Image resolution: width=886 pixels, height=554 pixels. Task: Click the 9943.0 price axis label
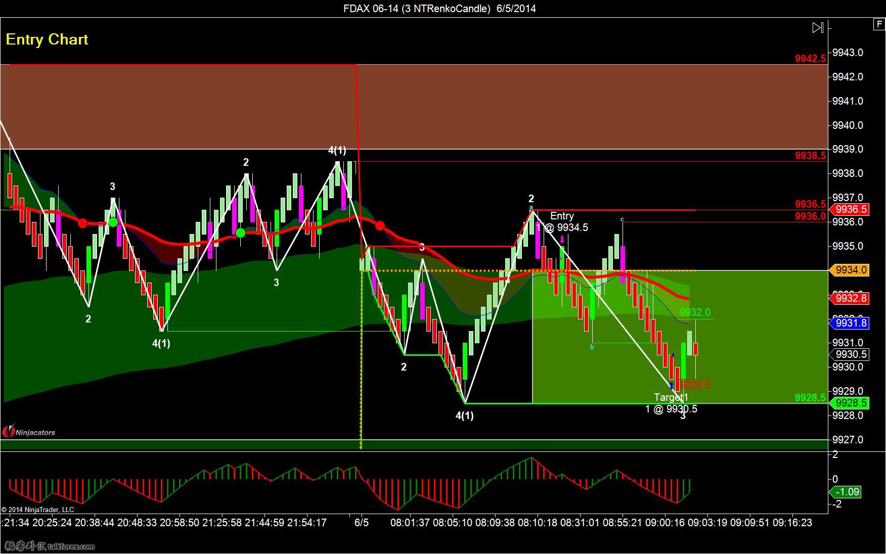848,53
